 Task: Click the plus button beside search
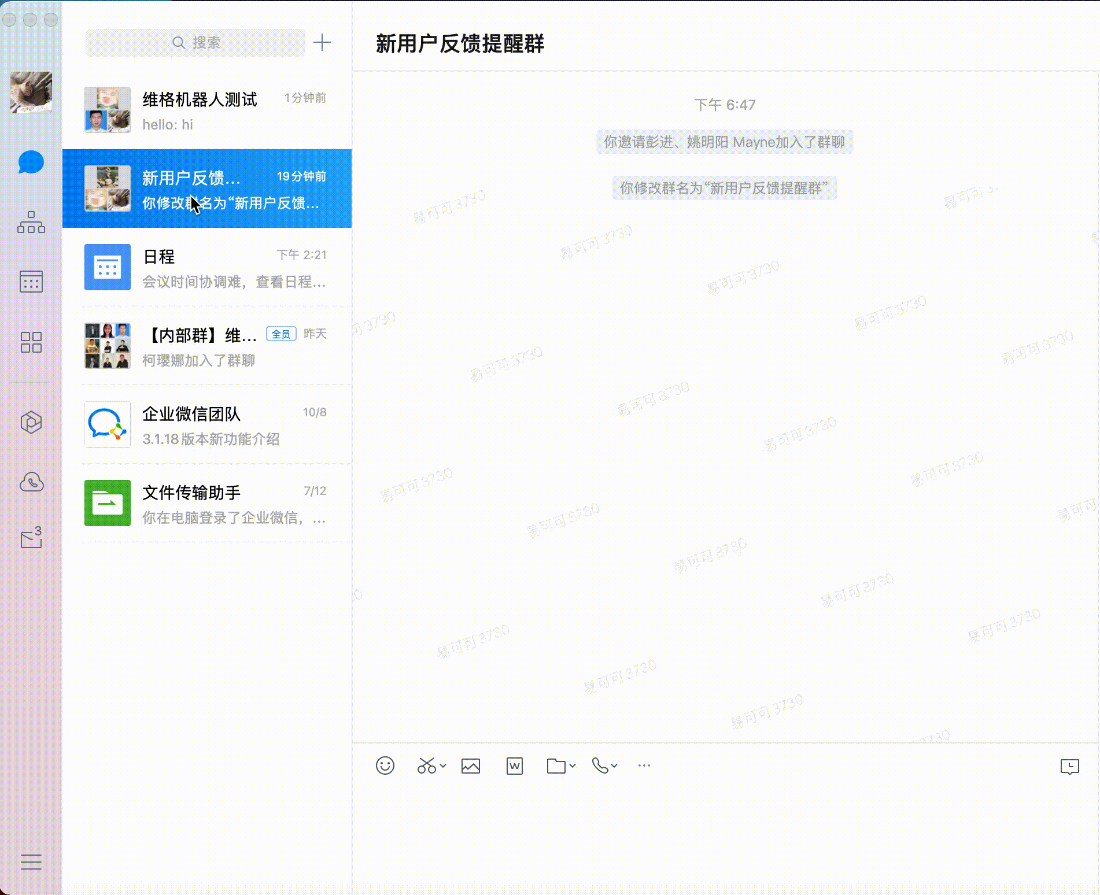click(x=322, y=42)
